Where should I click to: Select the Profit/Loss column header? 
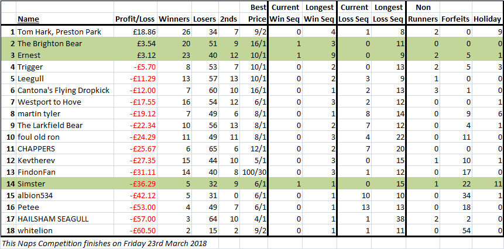click(135, 19)
